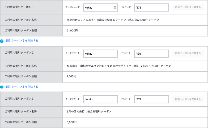Viewport: 208px width, 129px height.
Task: Focus coupon 3 password field with f371
Action: [151, 99]
